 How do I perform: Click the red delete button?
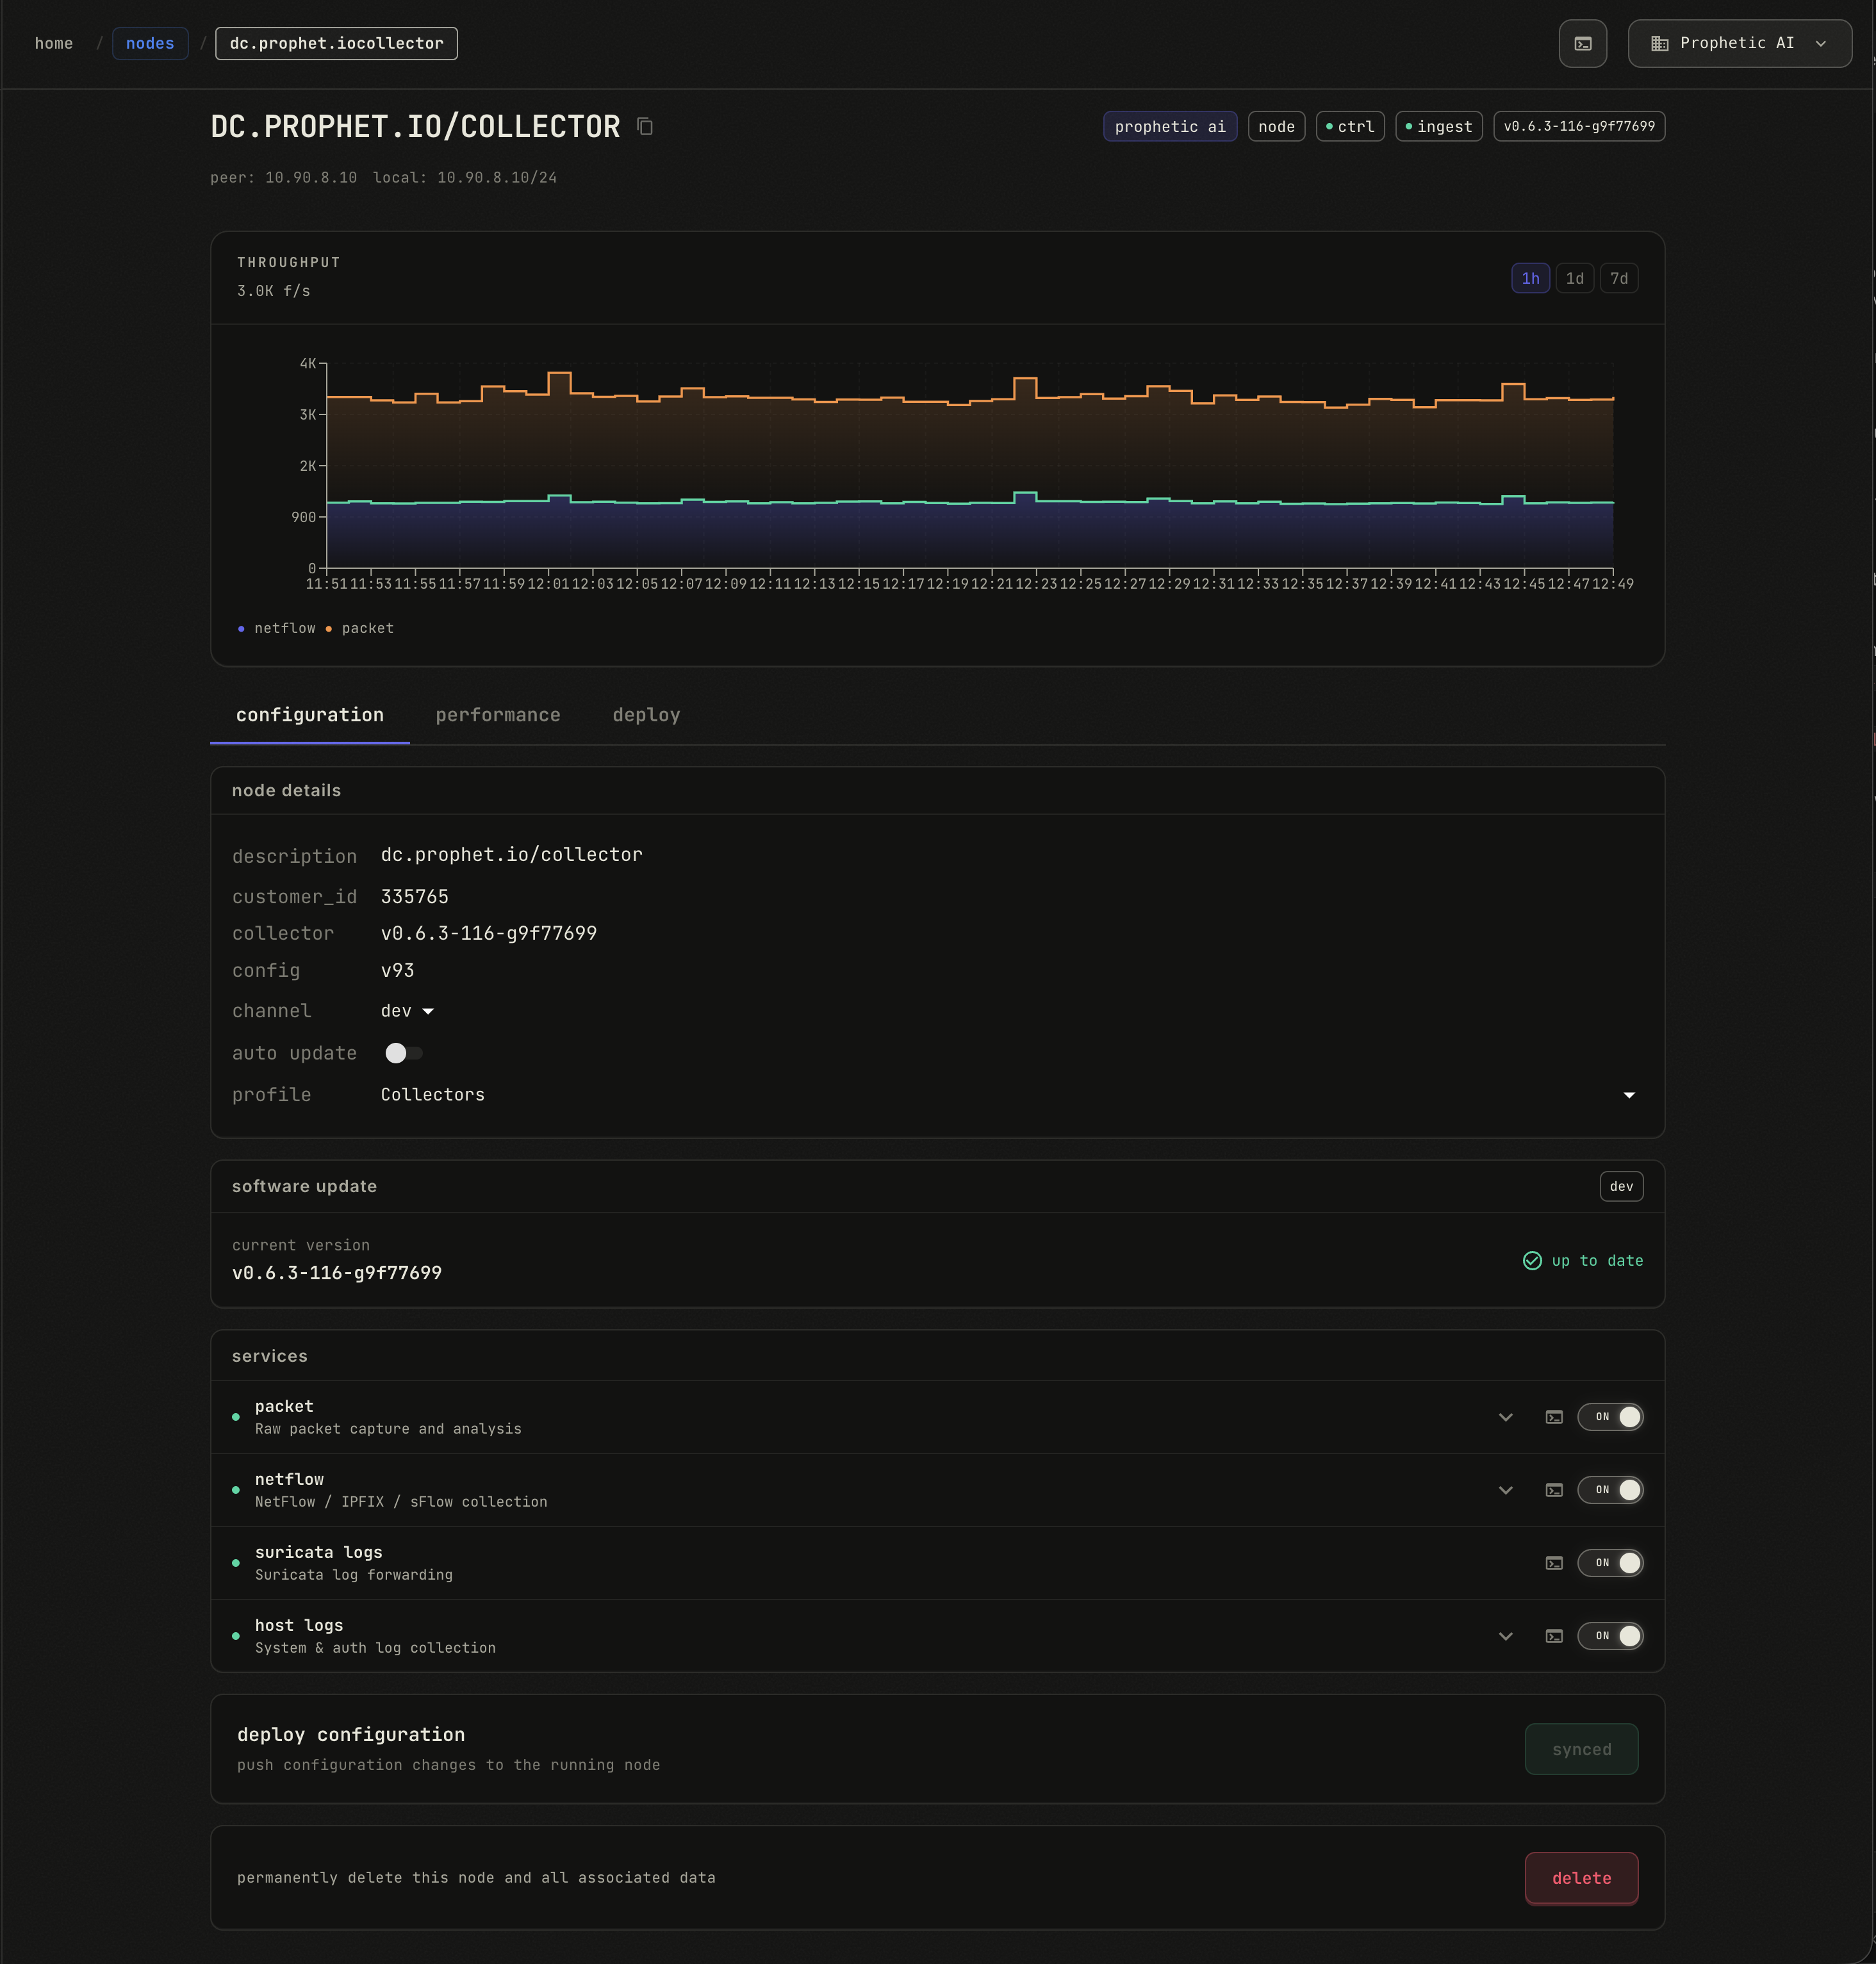click(1581, 1878)
